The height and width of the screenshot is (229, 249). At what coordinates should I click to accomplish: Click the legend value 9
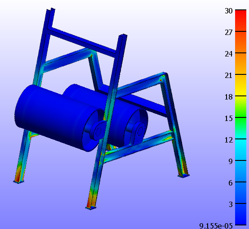click(231, 161)
